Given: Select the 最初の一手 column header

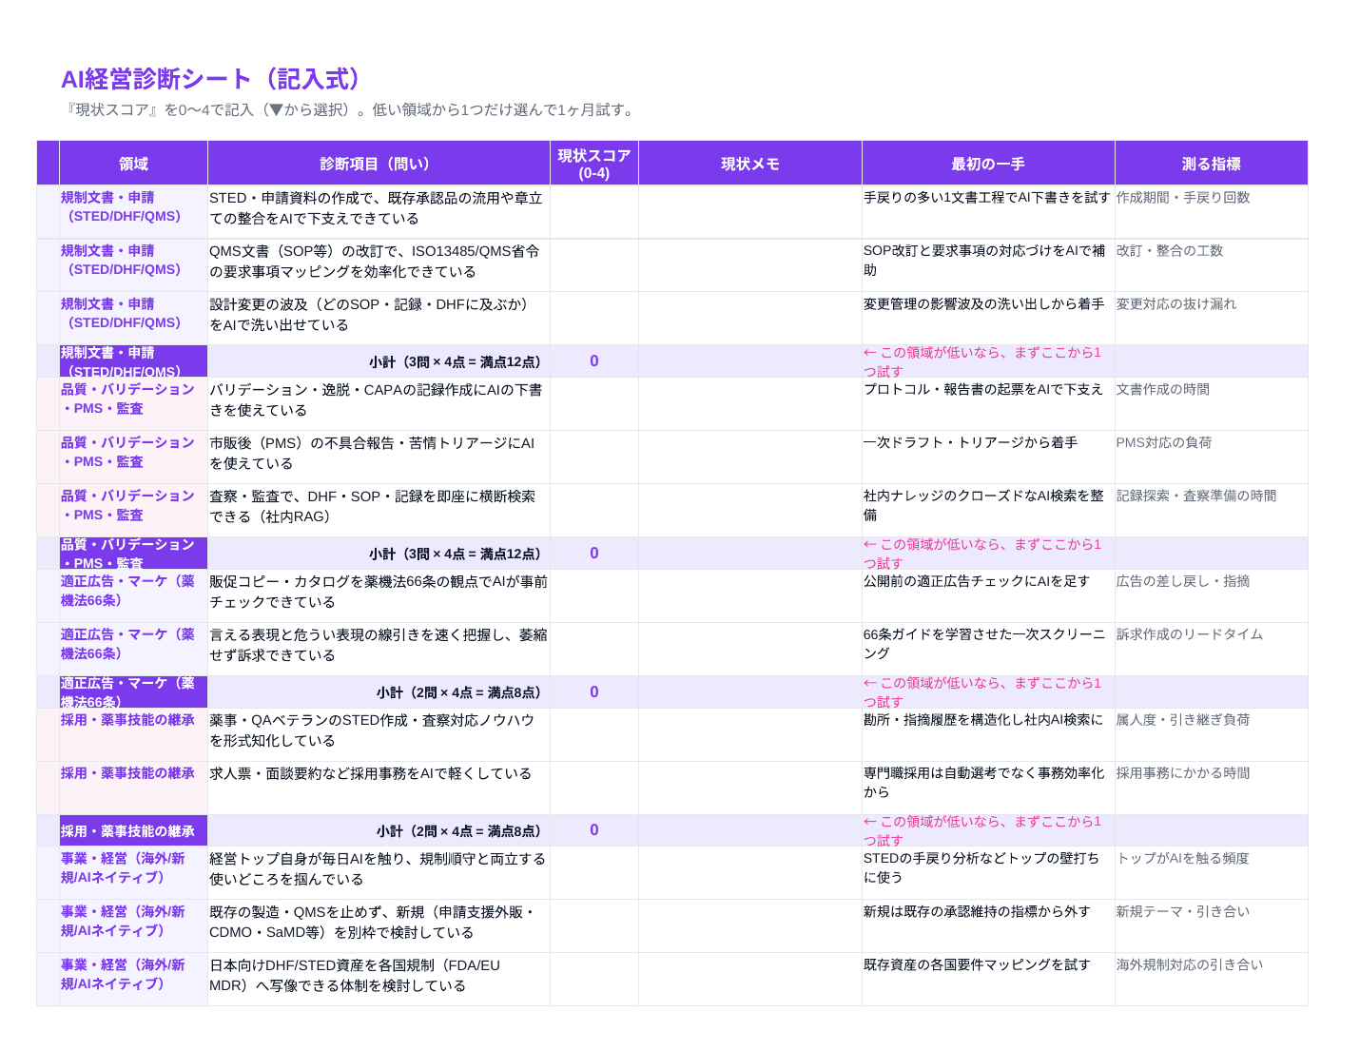Looking at the screenshot, I should pyautogui.click(x=988, y=164).
